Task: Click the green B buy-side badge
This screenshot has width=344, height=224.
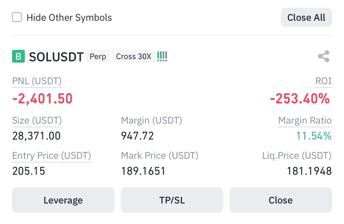Action: pos(18,56)
